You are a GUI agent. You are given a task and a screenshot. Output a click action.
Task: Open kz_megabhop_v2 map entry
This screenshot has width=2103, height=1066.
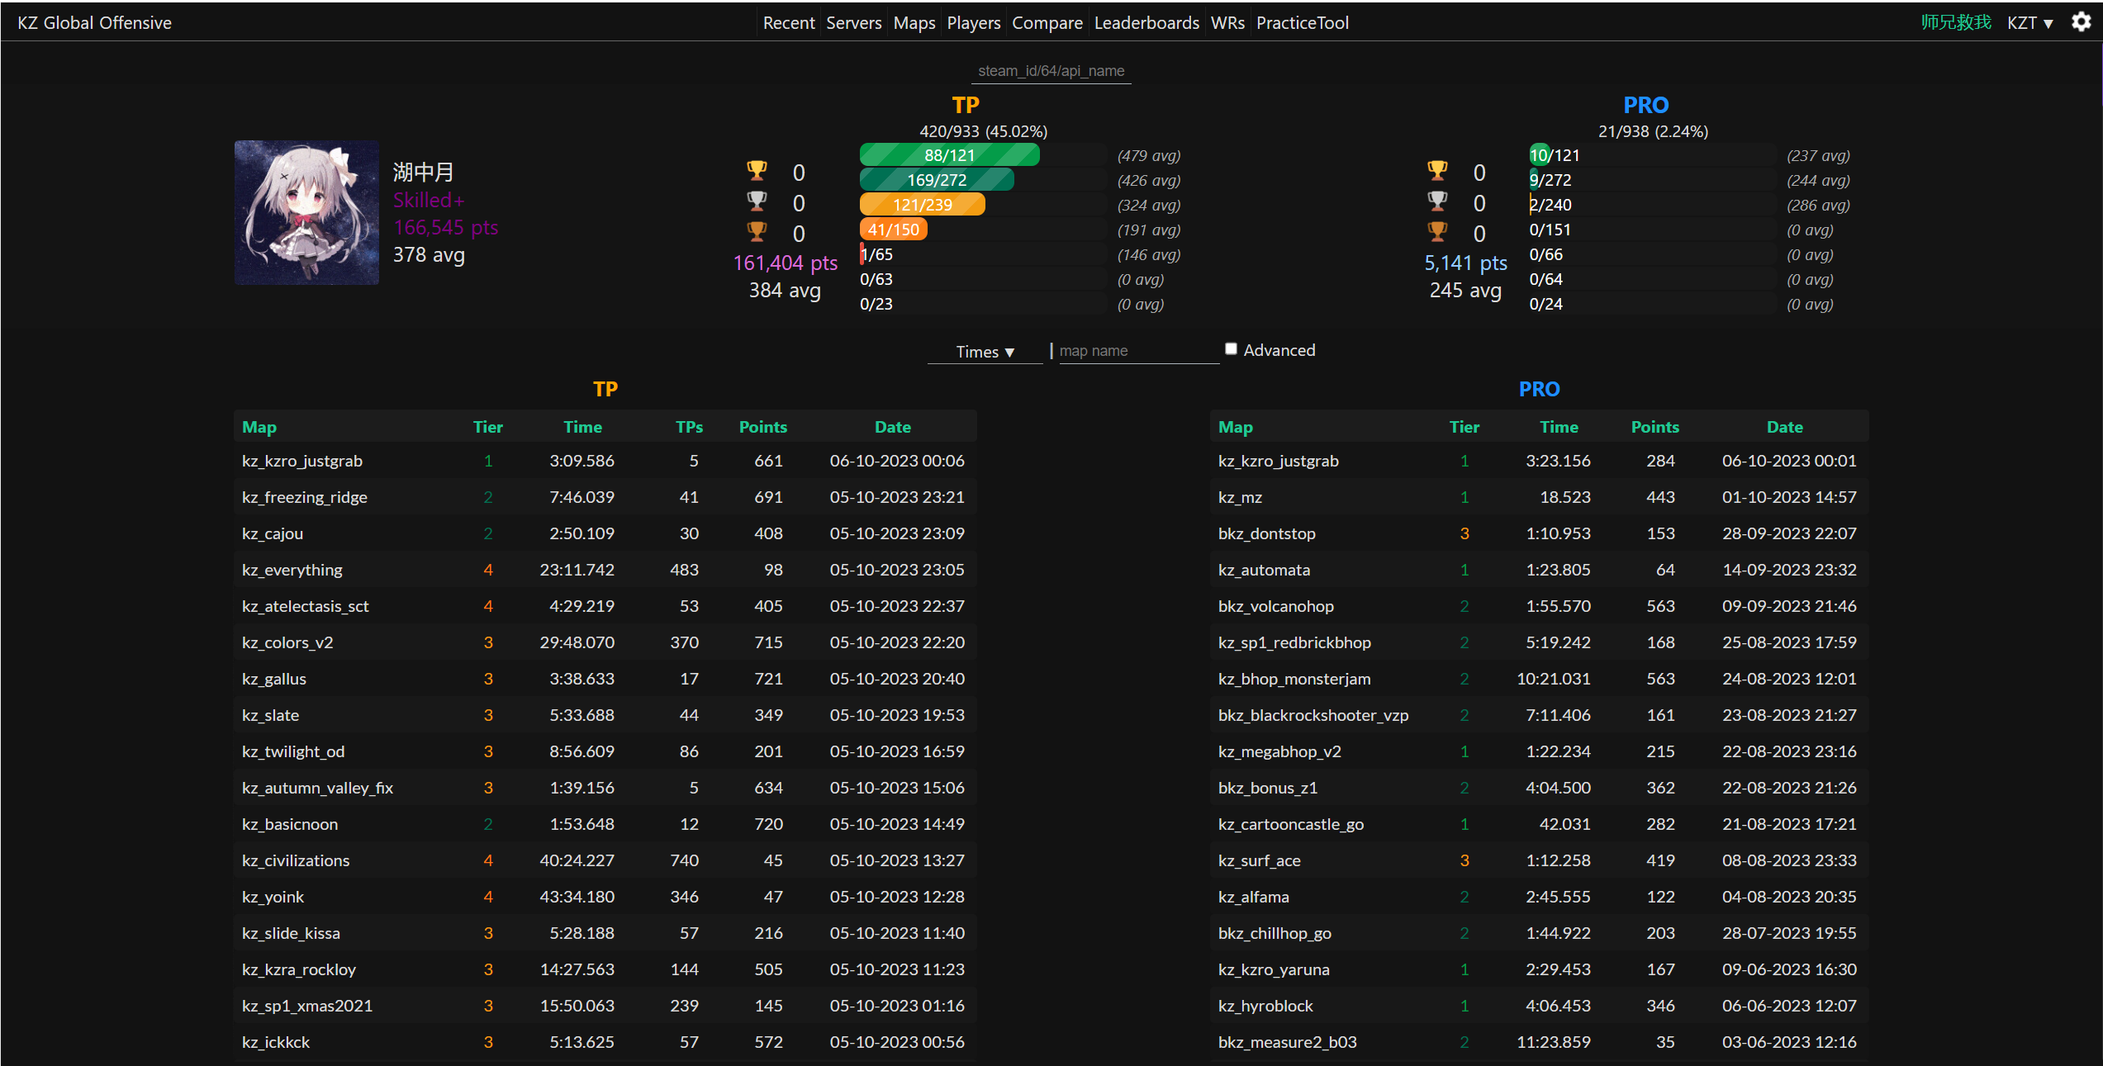point(1279,751)
